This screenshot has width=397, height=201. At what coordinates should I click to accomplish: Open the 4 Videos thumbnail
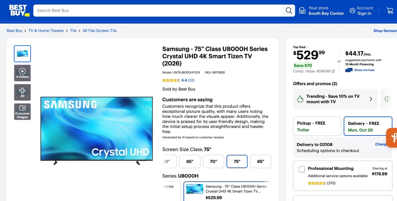tap(22, 73)
